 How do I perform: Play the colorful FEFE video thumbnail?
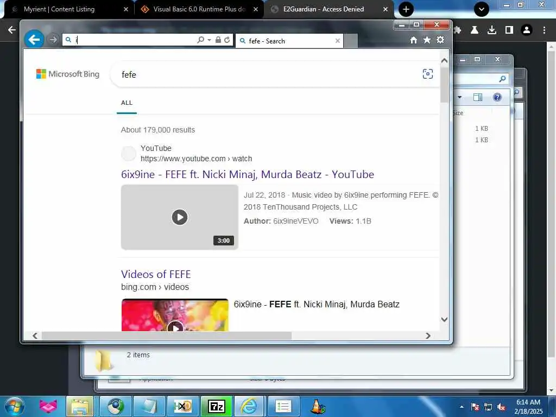pos(175,315)
